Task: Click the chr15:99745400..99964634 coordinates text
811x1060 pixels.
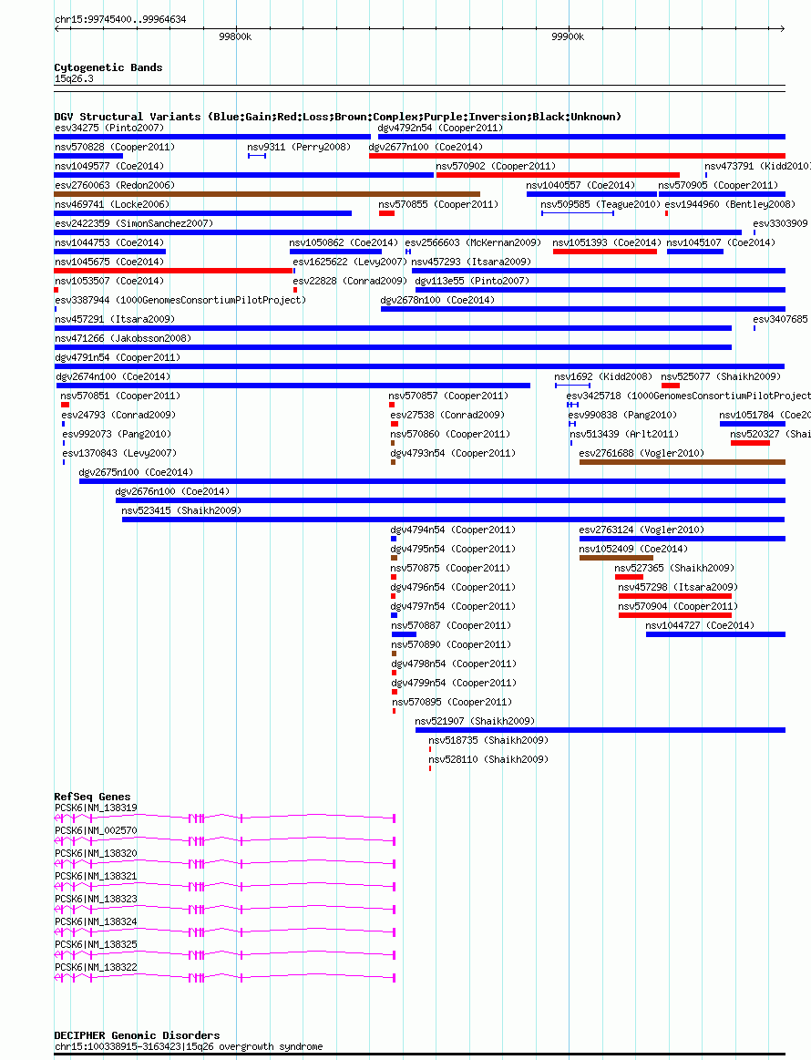Action: 120,20
